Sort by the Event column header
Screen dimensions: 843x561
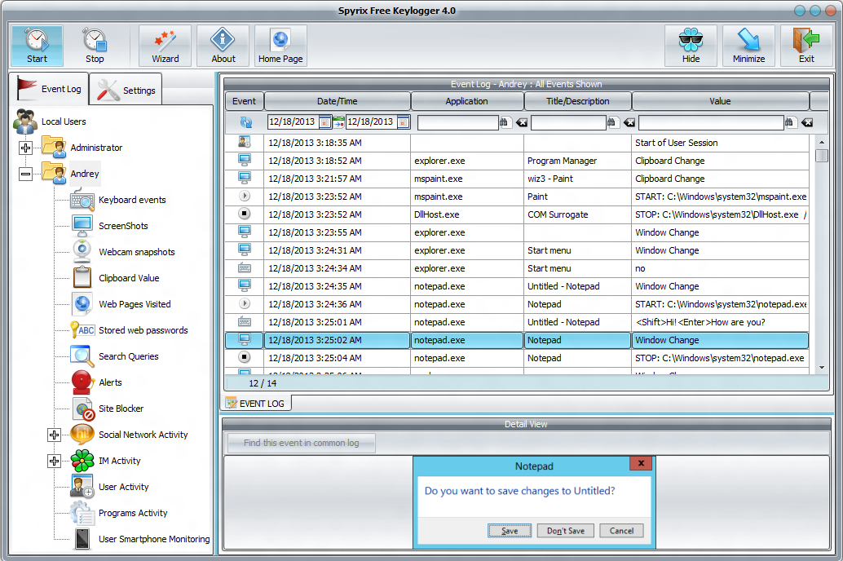[244, 101]
